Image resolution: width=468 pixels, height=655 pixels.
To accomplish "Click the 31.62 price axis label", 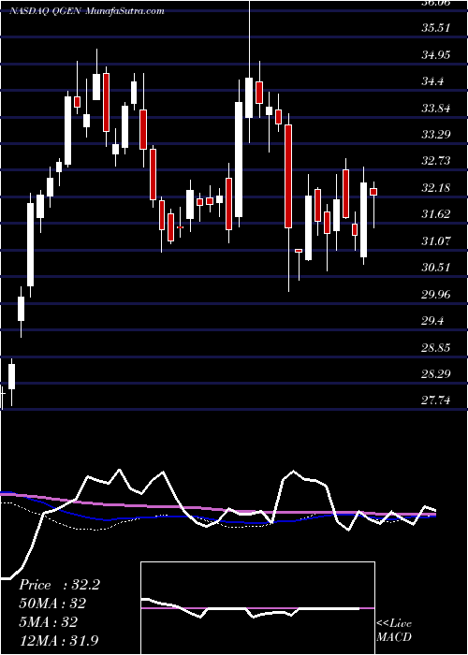I will pyautogui.click(x=435, y=214).
